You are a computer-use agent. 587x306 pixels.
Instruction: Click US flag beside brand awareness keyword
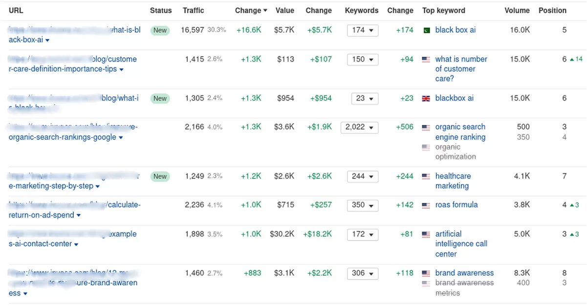426,273
